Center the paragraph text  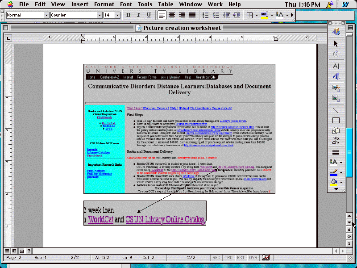[172, 15]
